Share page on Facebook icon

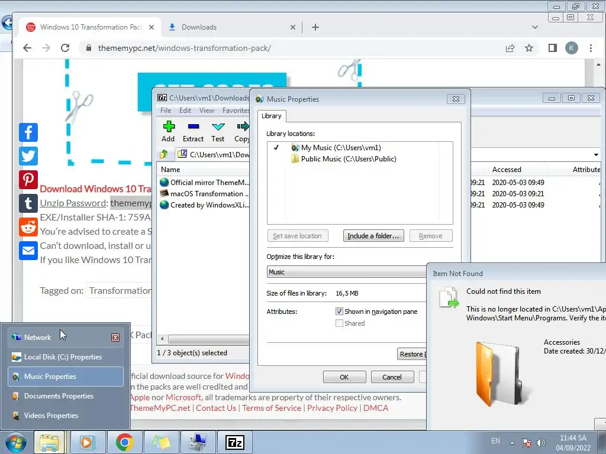28,132
